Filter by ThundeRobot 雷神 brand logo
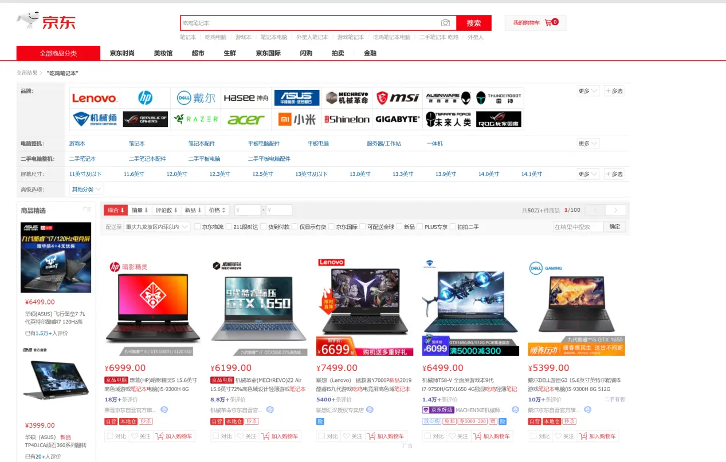This screenshot has width=726, height=462. pos(499,98)
